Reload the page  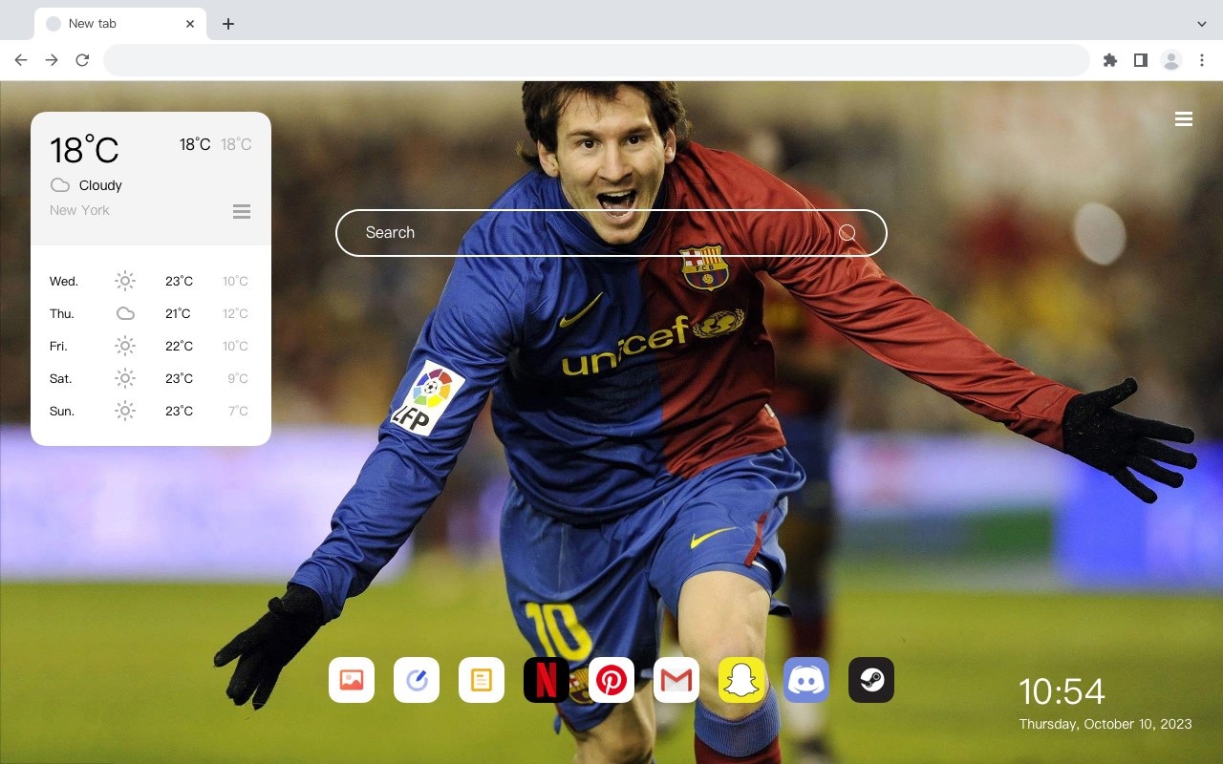tap(82, 60)
